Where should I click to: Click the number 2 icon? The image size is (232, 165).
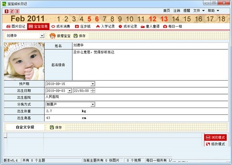[x=12, y=11]
